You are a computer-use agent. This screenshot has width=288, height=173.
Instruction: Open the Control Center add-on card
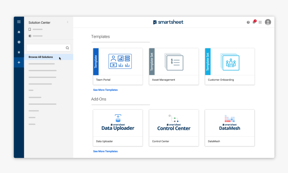pyautogui.click(x=174, y=128)
